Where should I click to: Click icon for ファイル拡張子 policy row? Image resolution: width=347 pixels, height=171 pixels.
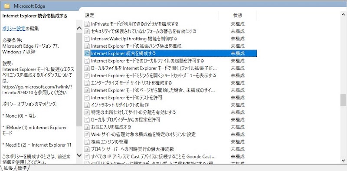coord(87,68)
